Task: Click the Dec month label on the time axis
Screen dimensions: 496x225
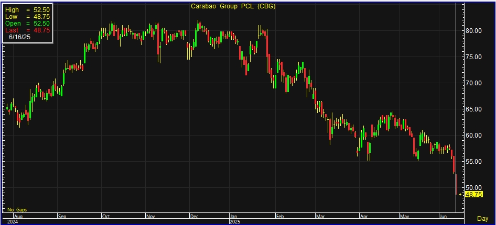Action: pyautogui.click(x=194, y=217)
